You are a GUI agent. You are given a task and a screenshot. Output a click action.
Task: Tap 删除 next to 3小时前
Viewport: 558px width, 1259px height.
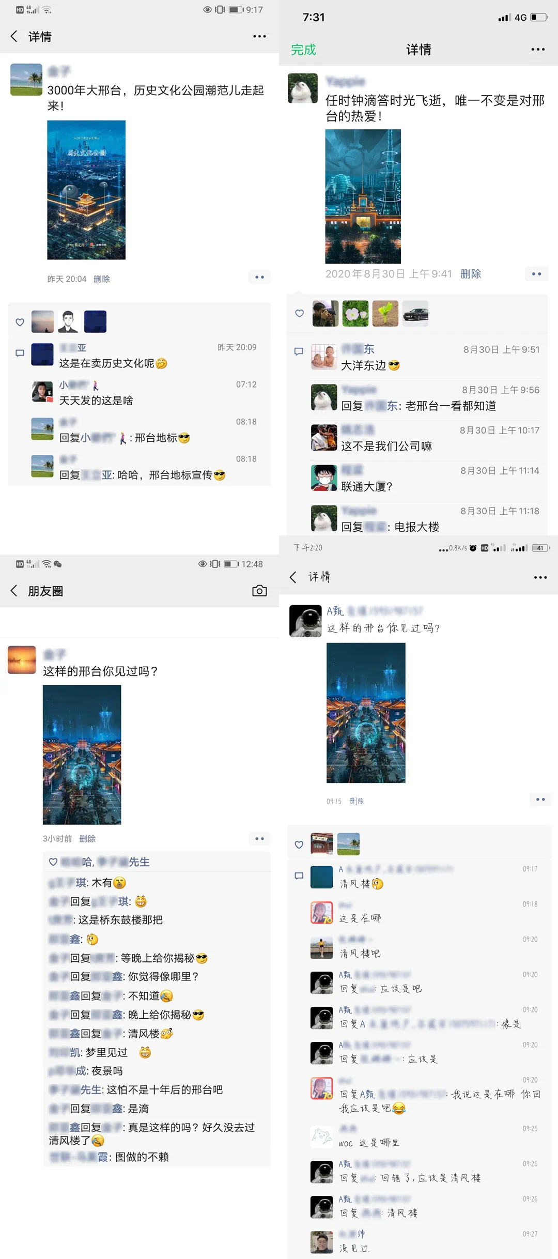pyautogui.click(x=87, y=839)
